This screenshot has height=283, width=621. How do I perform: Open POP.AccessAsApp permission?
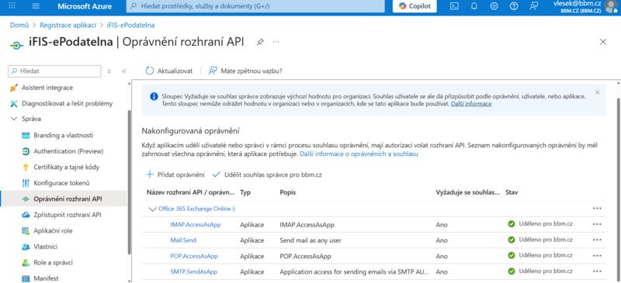[194, 256]
